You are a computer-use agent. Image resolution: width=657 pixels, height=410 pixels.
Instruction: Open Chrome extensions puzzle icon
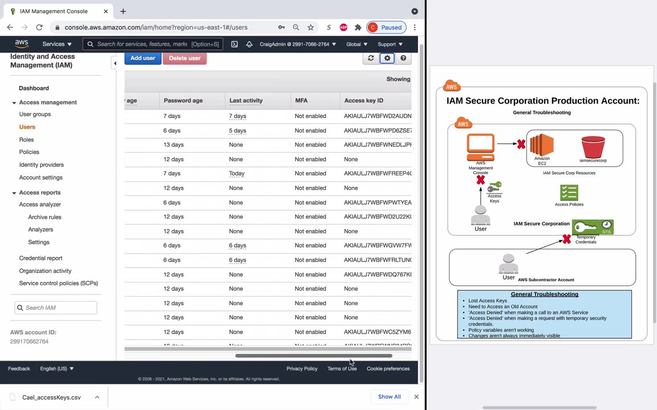pyautogui.click(x=358, y=27)
